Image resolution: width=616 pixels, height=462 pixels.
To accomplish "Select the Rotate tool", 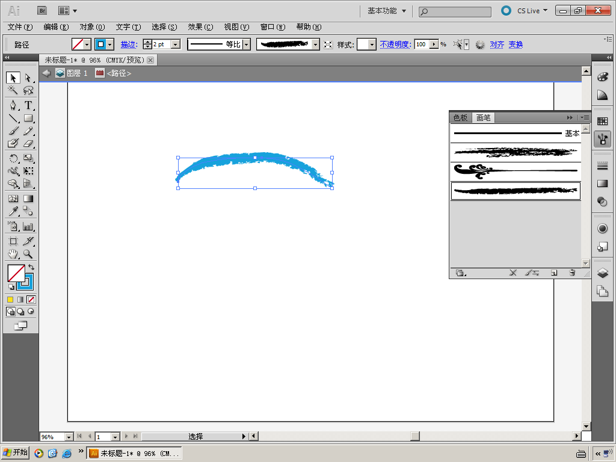I will pyautogui.click(x=13, y=158).
